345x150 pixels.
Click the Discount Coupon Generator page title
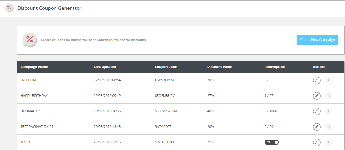tap(49, 8)
